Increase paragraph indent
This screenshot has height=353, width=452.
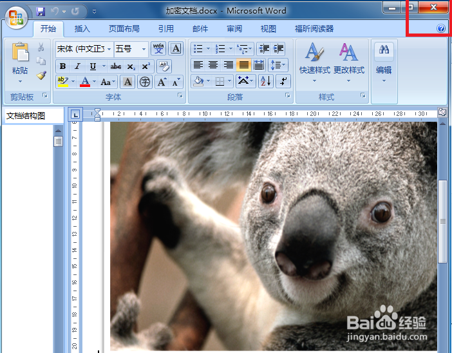(278, 48)
